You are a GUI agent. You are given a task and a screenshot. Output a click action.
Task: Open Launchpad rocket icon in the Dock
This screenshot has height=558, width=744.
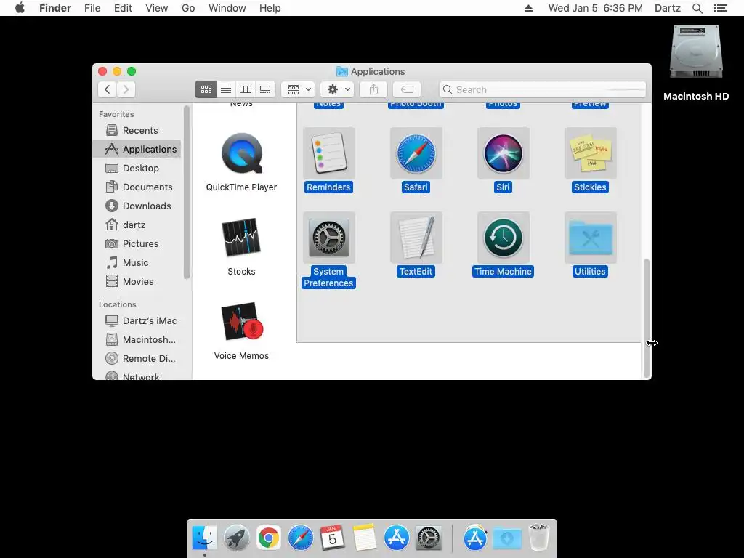pos(236,538)
